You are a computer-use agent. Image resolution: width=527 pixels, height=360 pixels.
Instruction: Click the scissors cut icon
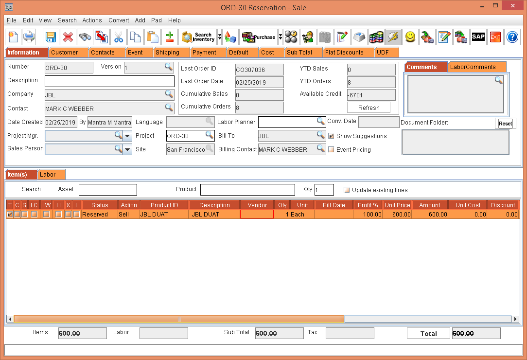click(119, 36)
